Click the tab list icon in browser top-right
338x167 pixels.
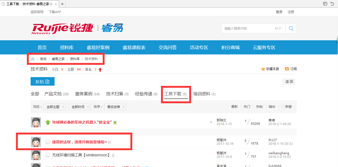tap(325, 4)
